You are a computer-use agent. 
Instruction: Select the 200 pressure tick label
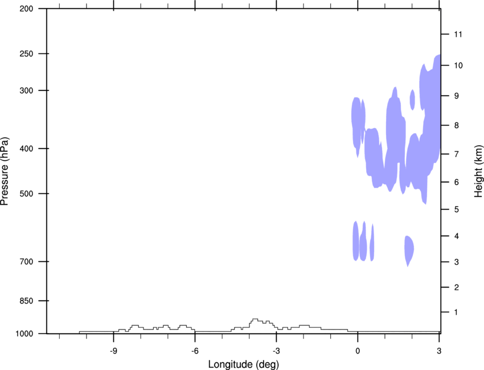[x=26, y=9]
